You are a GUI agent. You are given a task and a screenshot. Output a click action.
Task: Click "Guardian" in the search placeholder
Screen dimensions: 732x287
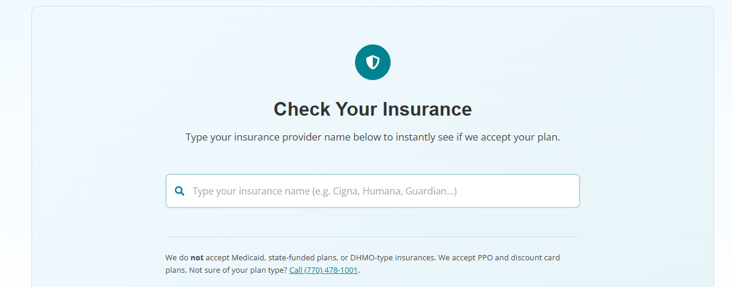point(427,191)
